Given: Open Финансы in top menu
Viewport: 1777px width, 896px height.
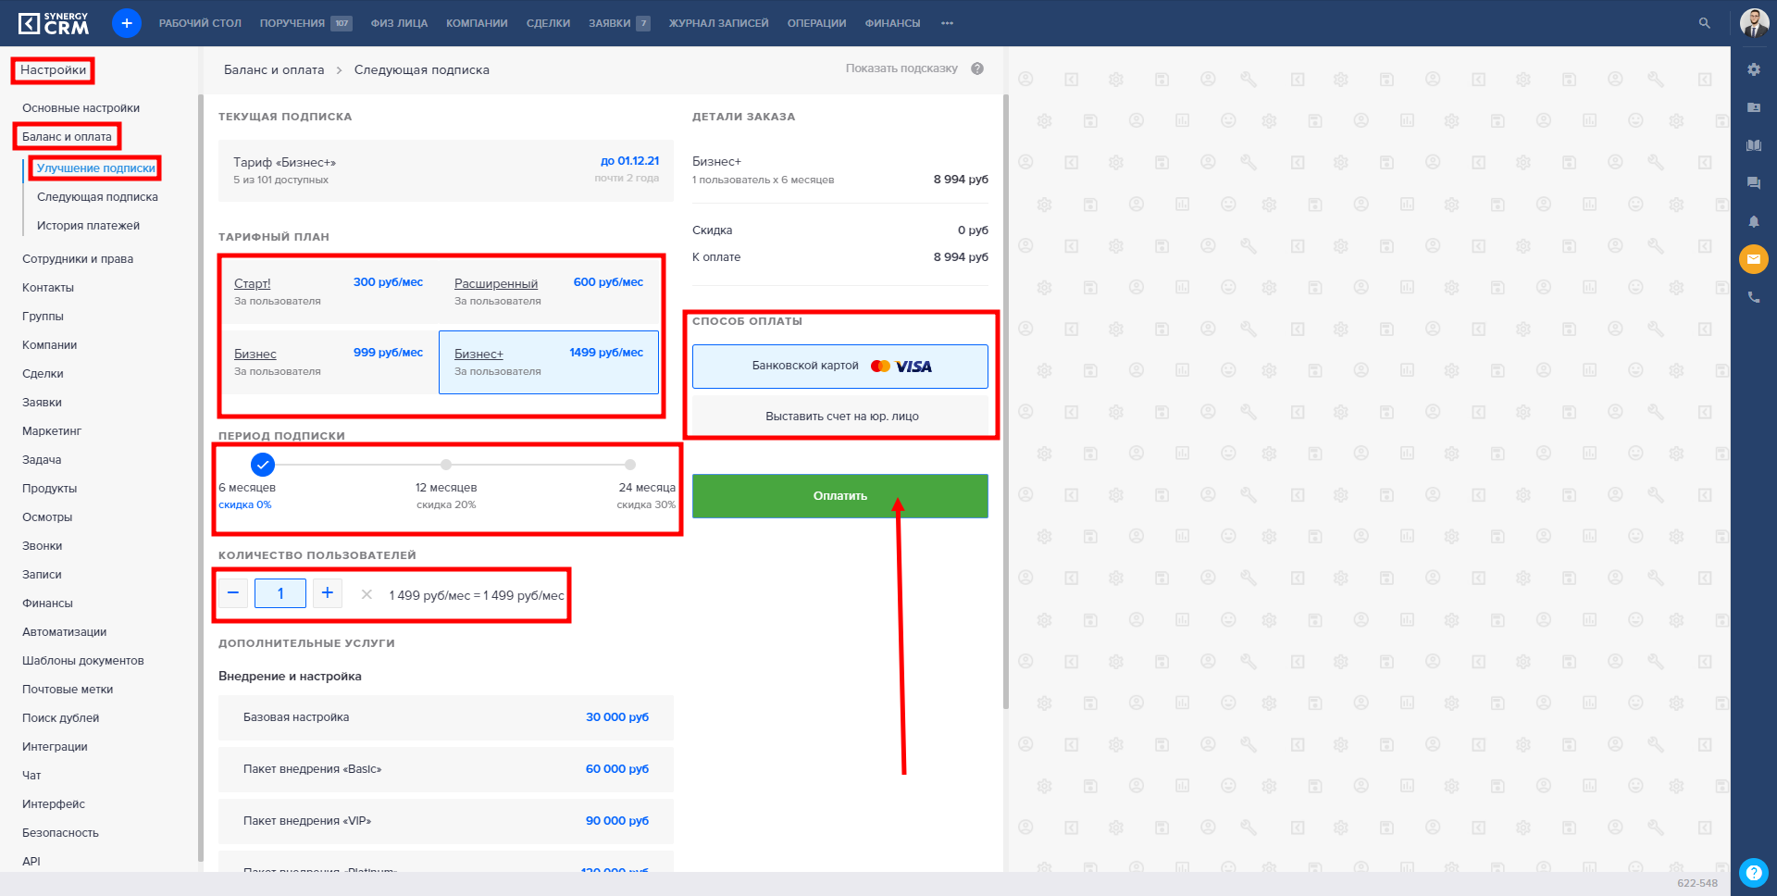Looking at the screenshot, I should click(x=892, y=23).
